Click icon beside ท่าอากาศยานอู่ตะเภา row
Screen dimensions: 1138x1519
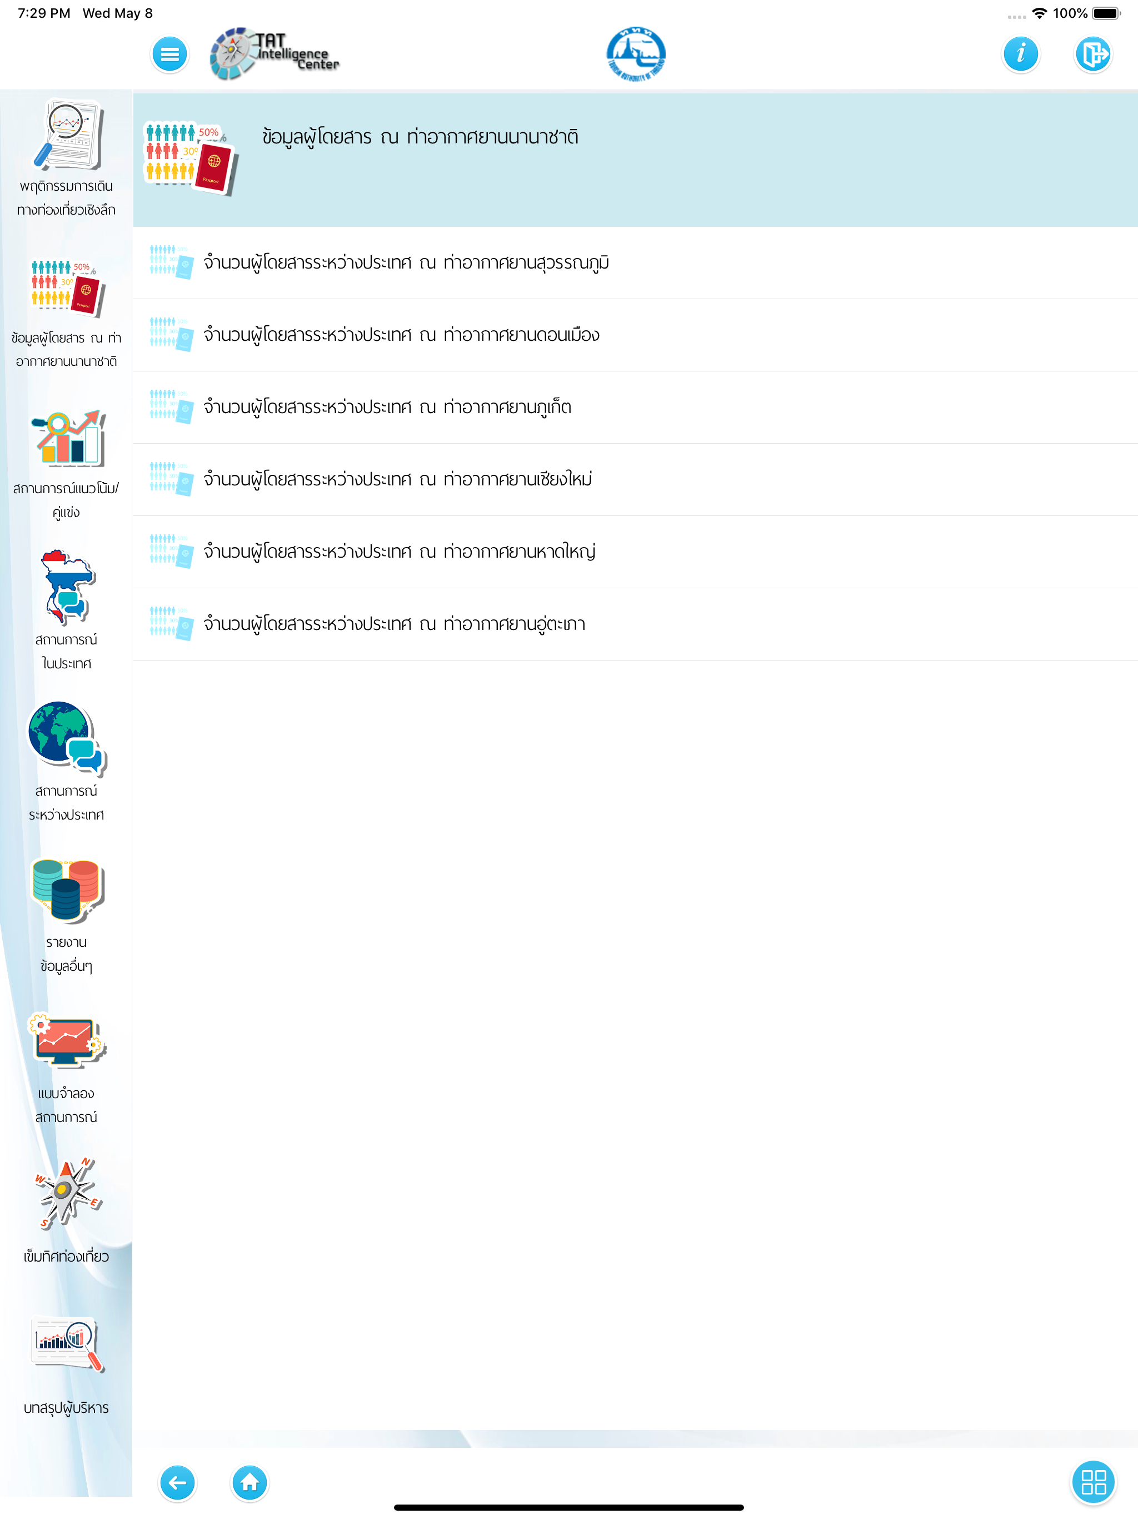pyautogui.click(x=171, y=623)
